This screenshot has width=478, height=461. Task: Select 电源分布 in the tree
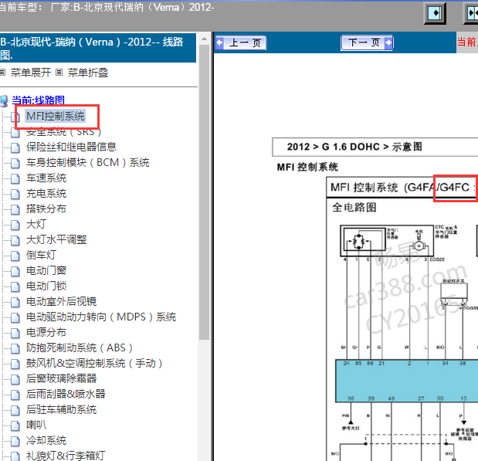pyautogui.click(x=46, y=332)
